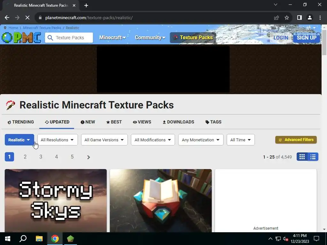The height and width of the screenshot is (245, 327).
Task: Expand the Minecraft nav menu
Action: click(112, 38)
